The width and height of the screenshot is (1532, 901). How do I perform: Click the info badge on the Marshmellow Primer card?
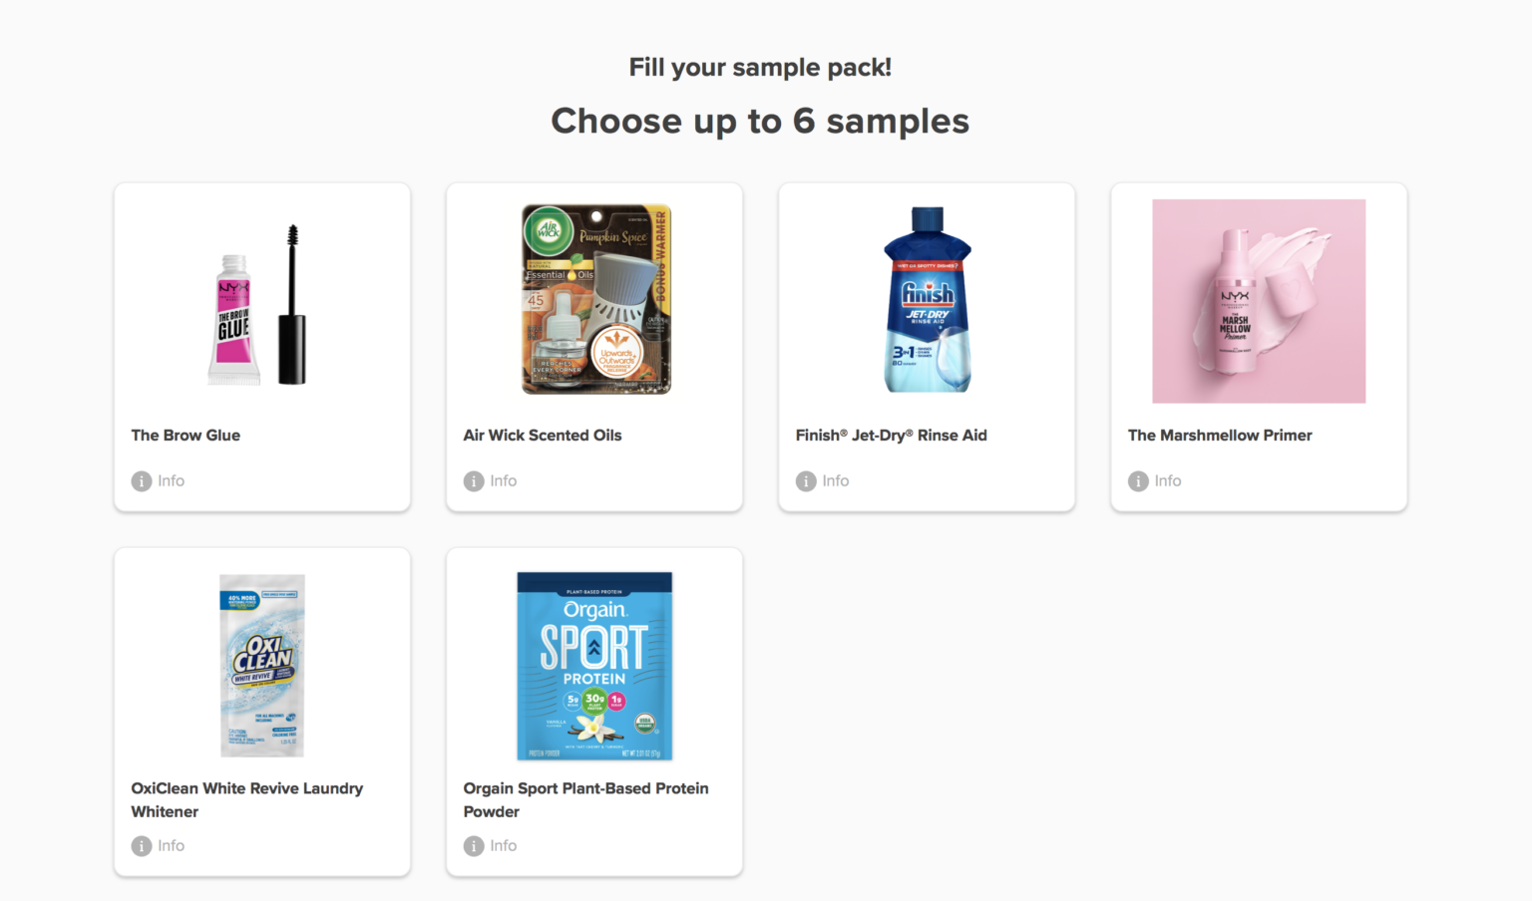pos(1138,480)
